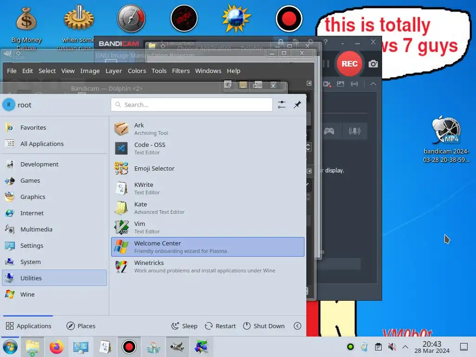
Task: Click the Shut Down button
Action: click(x=264, y=326)
